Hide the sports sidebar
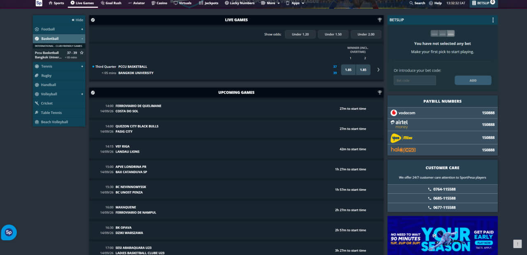527x255 pixels. pyautogui.click(x=77, y=20)
